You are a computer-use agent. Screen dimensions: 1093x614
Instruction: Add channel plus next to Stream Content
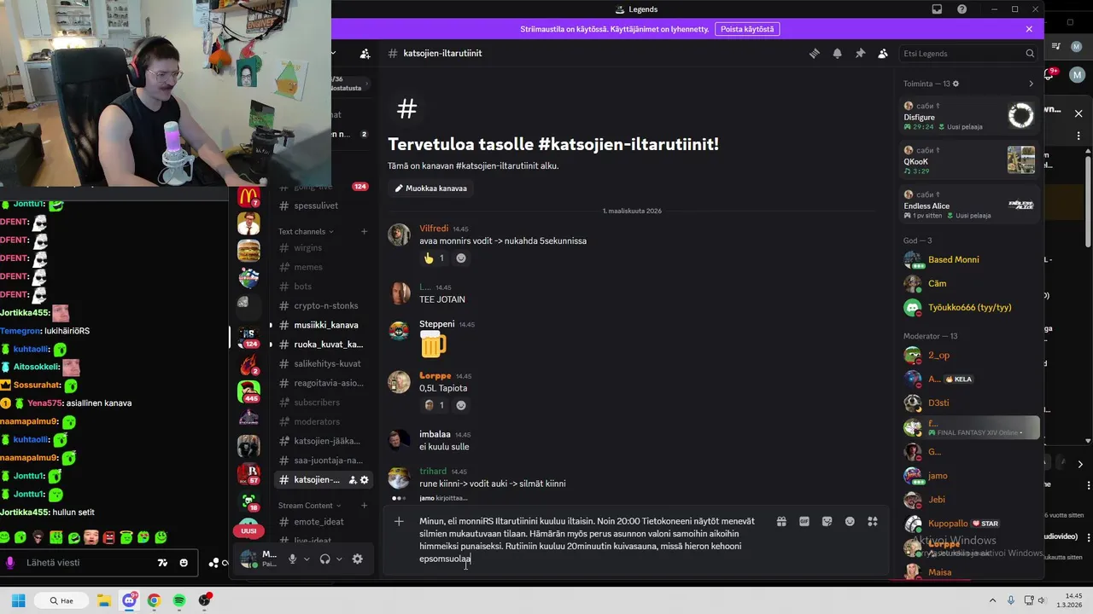click(x=364, y=506)
